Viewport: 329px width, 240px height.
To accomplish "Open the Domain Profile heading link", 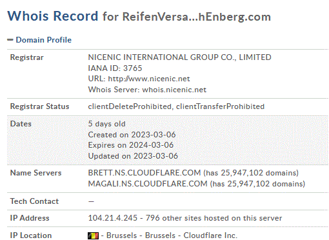I will pyautogui.click(x=44, y=40).
